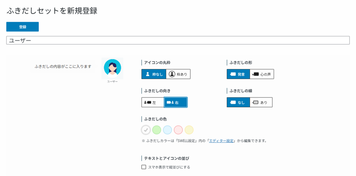
Task: Select なし for bubble border
Action: (x=238, y=102)
